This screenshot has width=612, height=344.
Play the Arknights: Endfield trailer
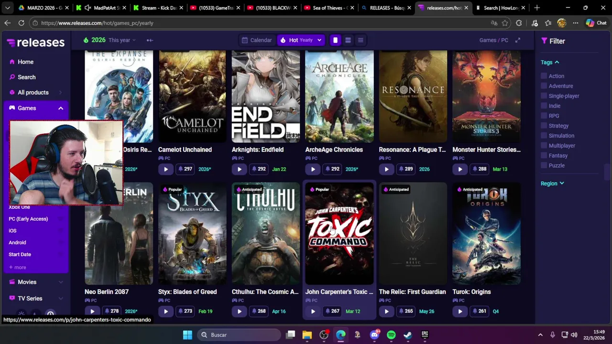click(x=239, y=169)
